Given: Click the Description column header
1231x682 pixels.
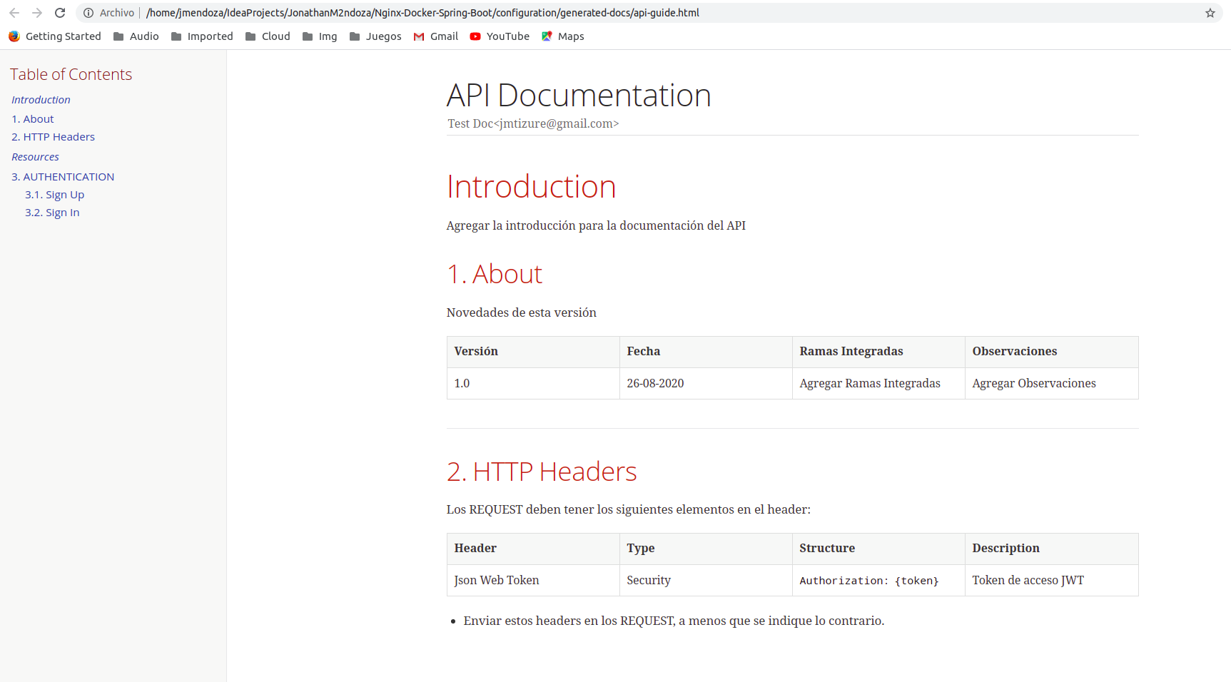Looking at the screenshot, I should 1052,549.
